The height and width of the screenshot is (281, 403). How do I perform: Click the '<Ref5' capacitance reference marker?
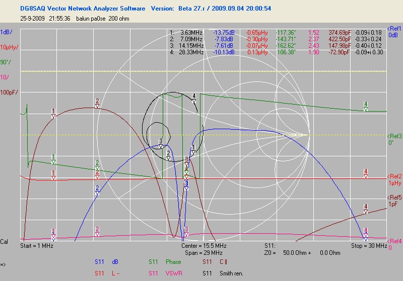(394, 198)
